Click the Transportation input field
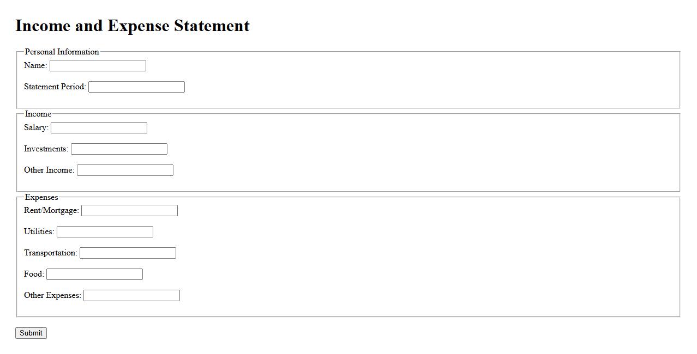Screen dimensions: 697x354 (x=128, y=253)
